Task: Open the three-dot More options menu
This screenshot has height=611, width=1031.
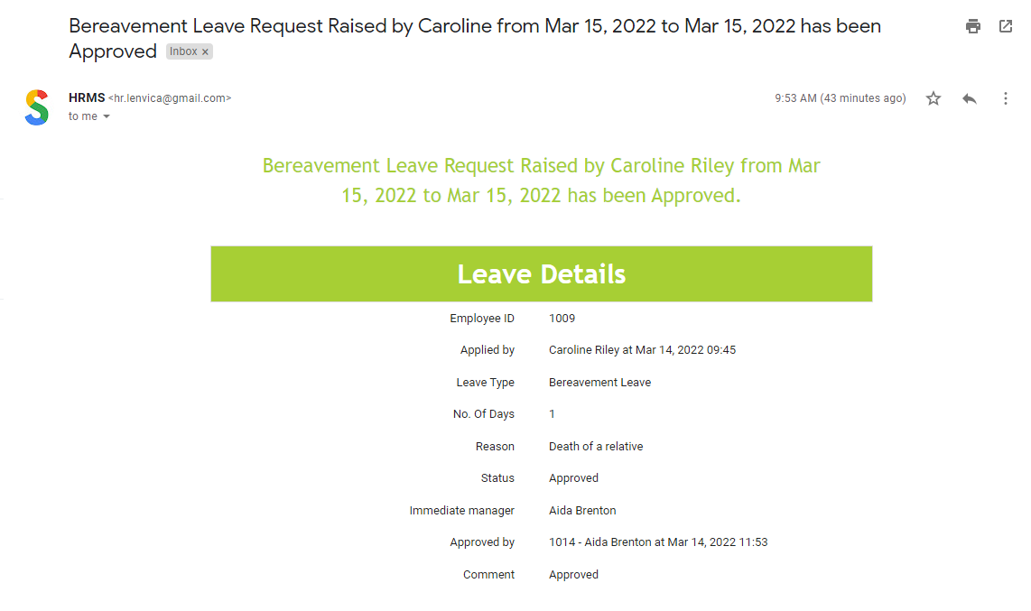Action: [x=1006, y=98]
